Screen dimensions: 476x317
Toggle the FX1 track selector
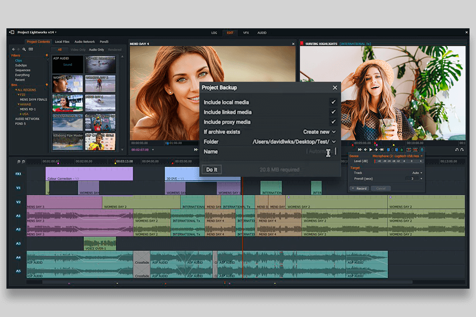pos(18,174)
